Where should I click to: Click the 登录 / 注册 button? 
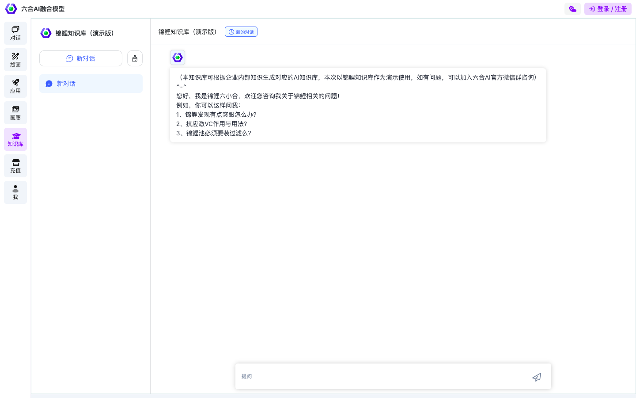(x=608, y=8)
